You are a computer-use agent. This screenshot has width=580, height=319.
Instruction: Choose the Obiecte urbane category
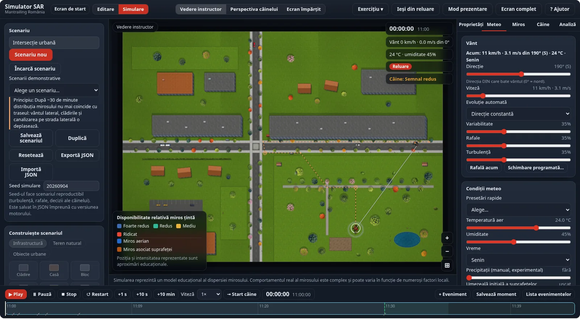(30, 254)
